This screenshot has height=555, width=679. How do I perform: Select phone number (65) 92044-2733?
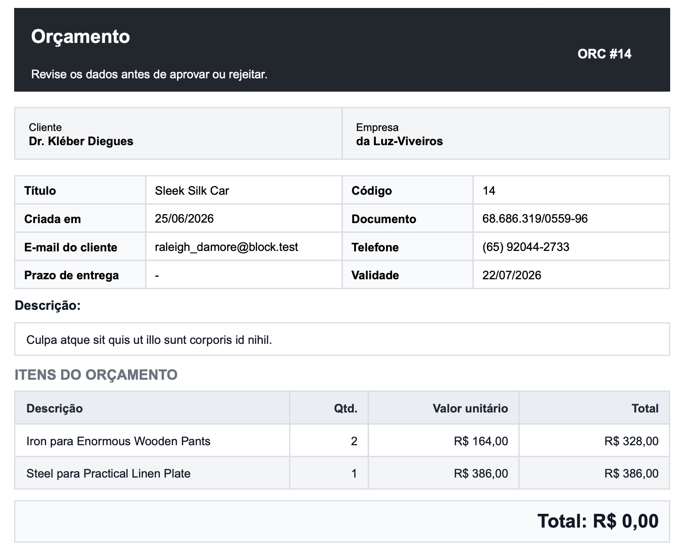click(526, 247)
